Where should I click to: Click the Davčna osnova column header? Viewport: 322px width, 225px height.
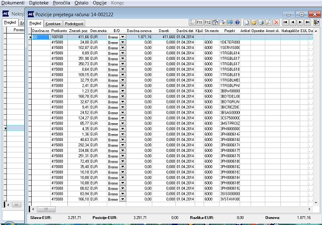[x=139, y=31]
